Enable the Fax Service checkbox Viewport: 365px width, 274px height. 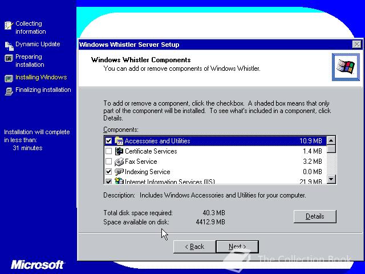(x=108, y=162)
